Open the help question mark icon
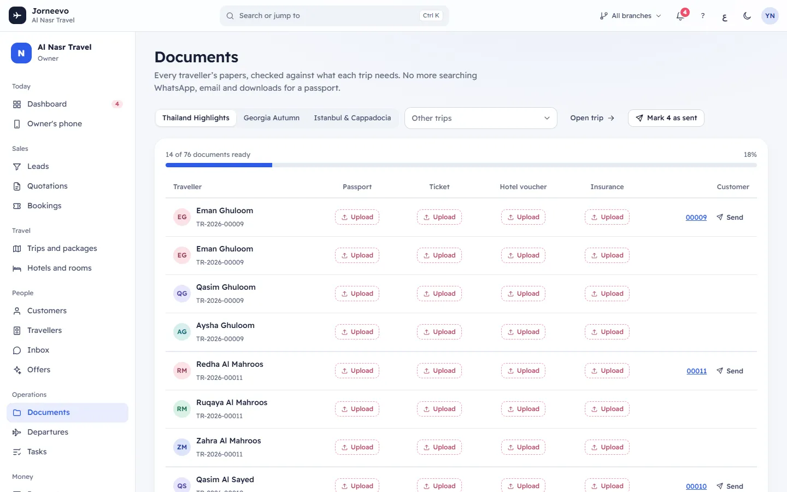The width and height of the screenshot is (787, 492). click(x=703, y=16)
